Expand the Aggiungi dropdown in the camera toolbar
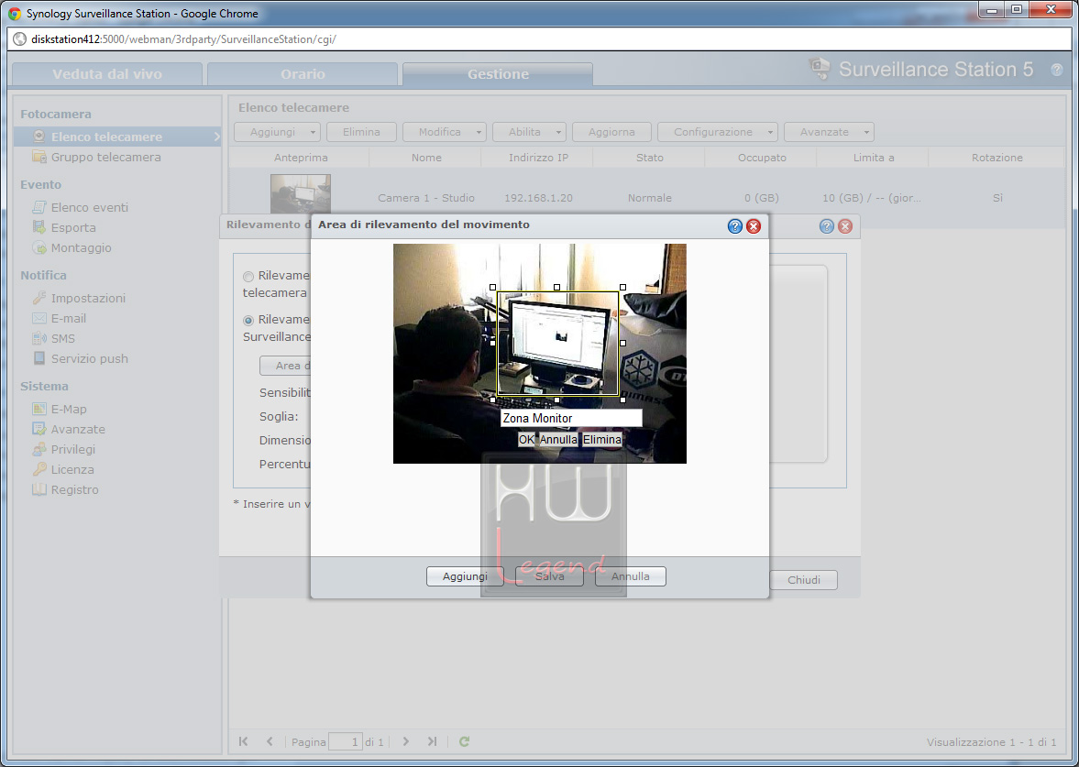The width and height of the screenshot is (1079, 767). (x=313, y=132)
